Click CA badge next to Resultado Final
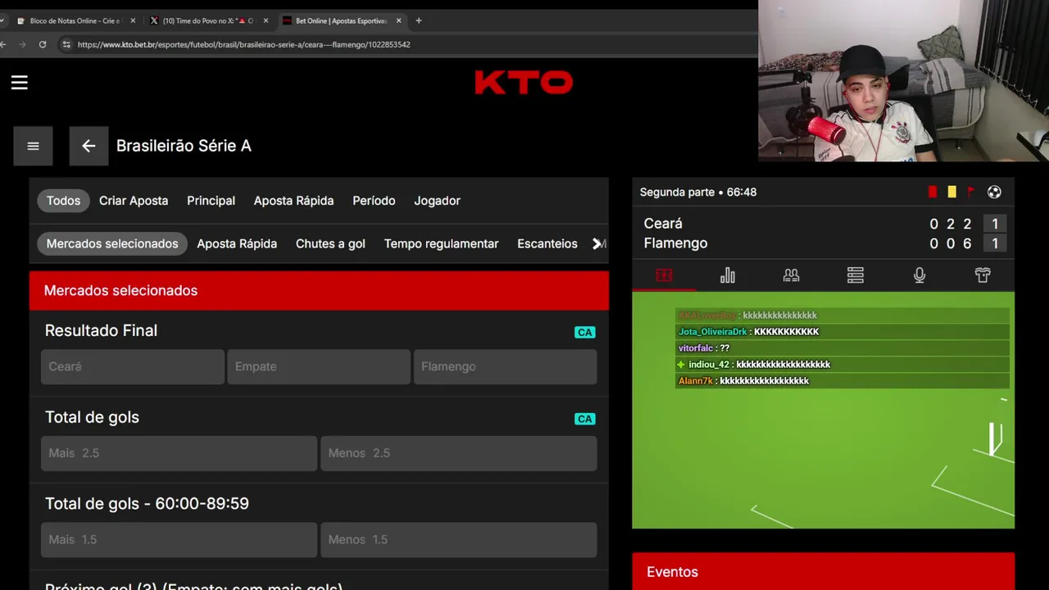 click(x=584, y=332)
